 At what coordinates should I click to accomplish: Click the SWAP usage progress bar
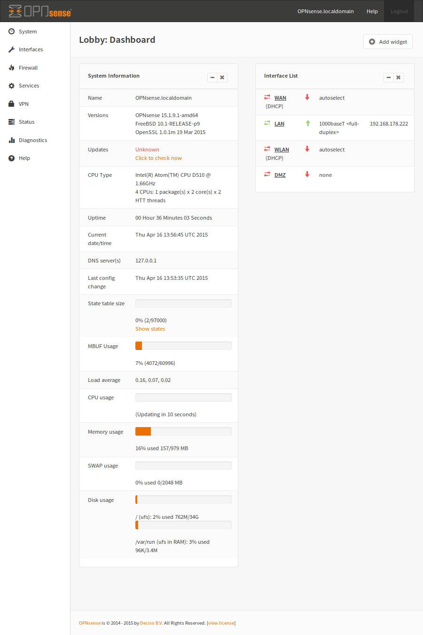[183, 466]
